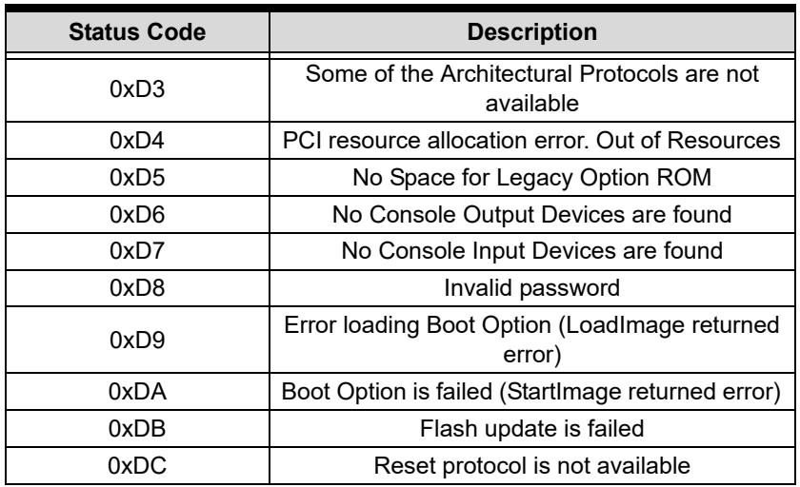Select the 0xD9 status code cell
The height and width of the screenshot is (487, 800).
click(137, 340)
